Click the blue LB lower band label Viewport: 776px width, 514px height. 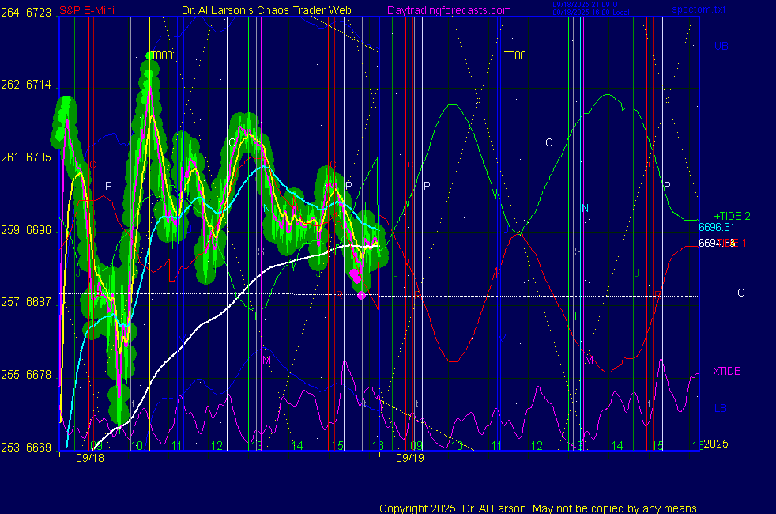click(x=721, y=408)
